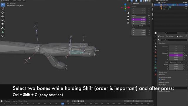Click the timeline editor type icon

point(2,101)
